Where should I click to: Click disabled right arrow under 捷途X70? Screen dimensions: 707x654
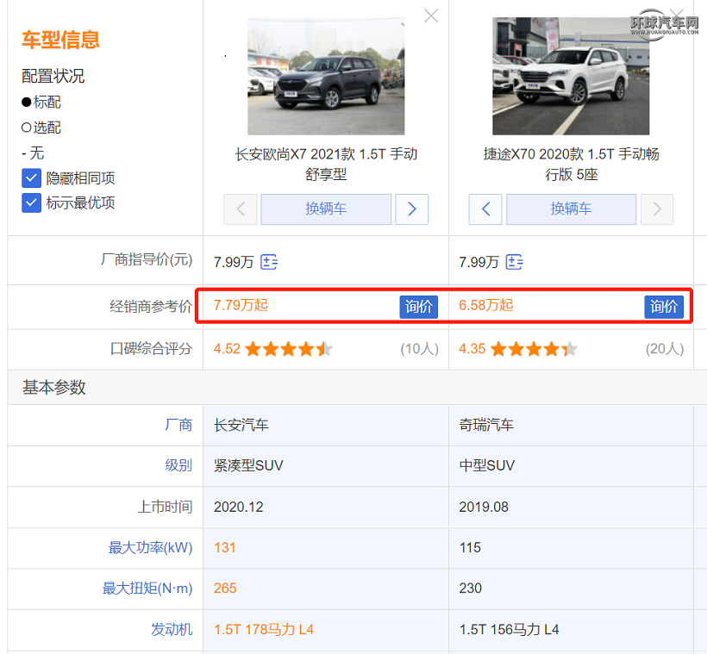point(657,209)
